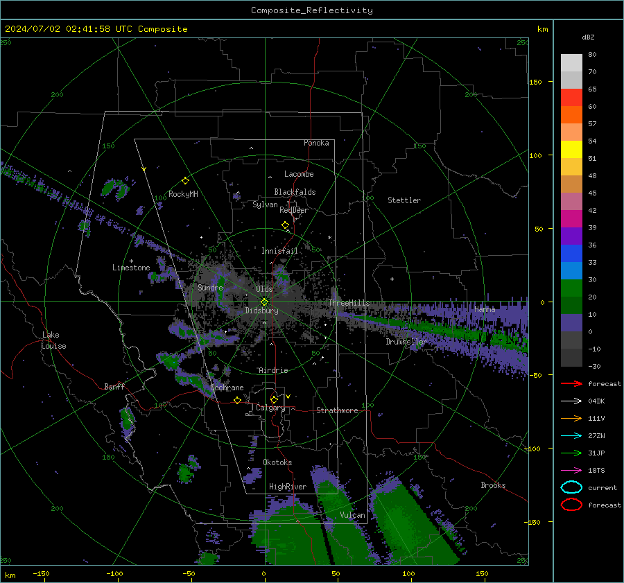Click the RedDeer city label
Image resolution: width=624 pixels, height=583 pixels.
(294, 210)
